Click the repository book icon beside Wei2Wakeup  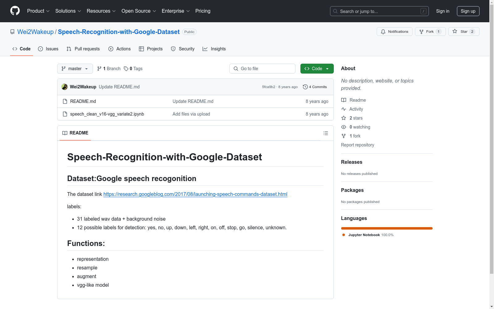coord(12,32)
